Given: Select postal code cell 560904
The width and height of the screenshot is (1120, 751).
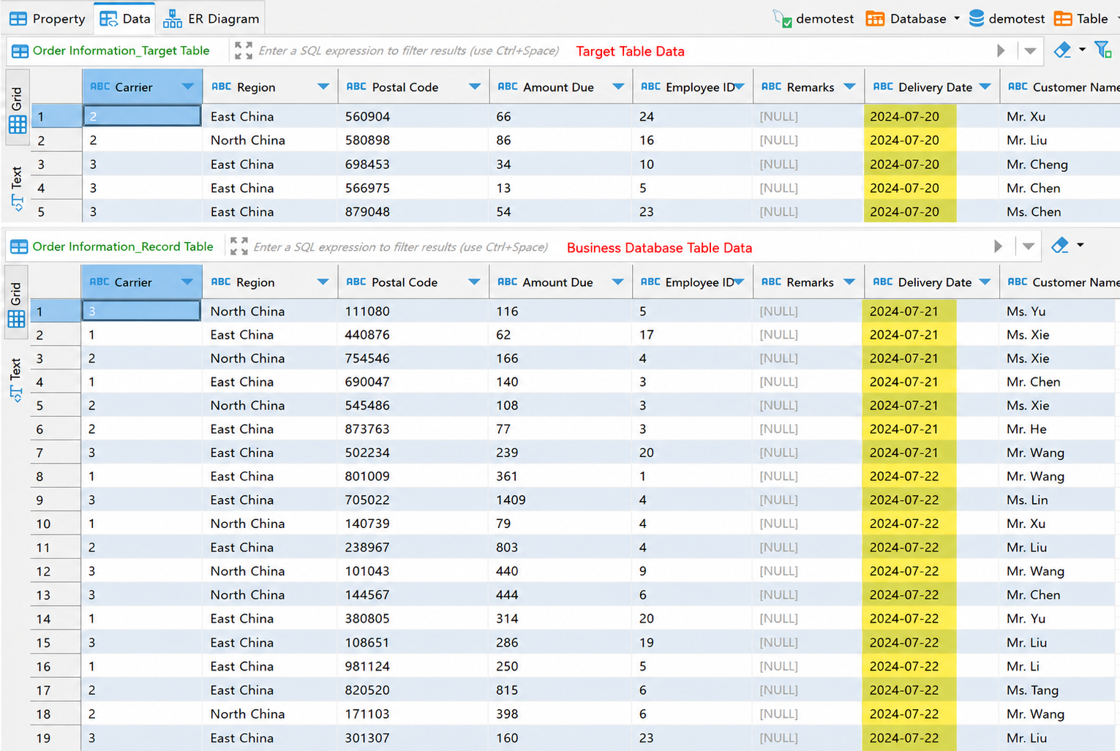Looking at the screenshot, I should 414,116.
